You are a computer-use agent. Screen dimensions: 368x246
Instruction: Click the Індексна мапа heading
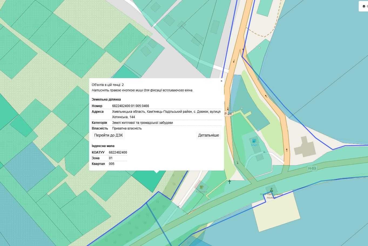click(103, 146)
